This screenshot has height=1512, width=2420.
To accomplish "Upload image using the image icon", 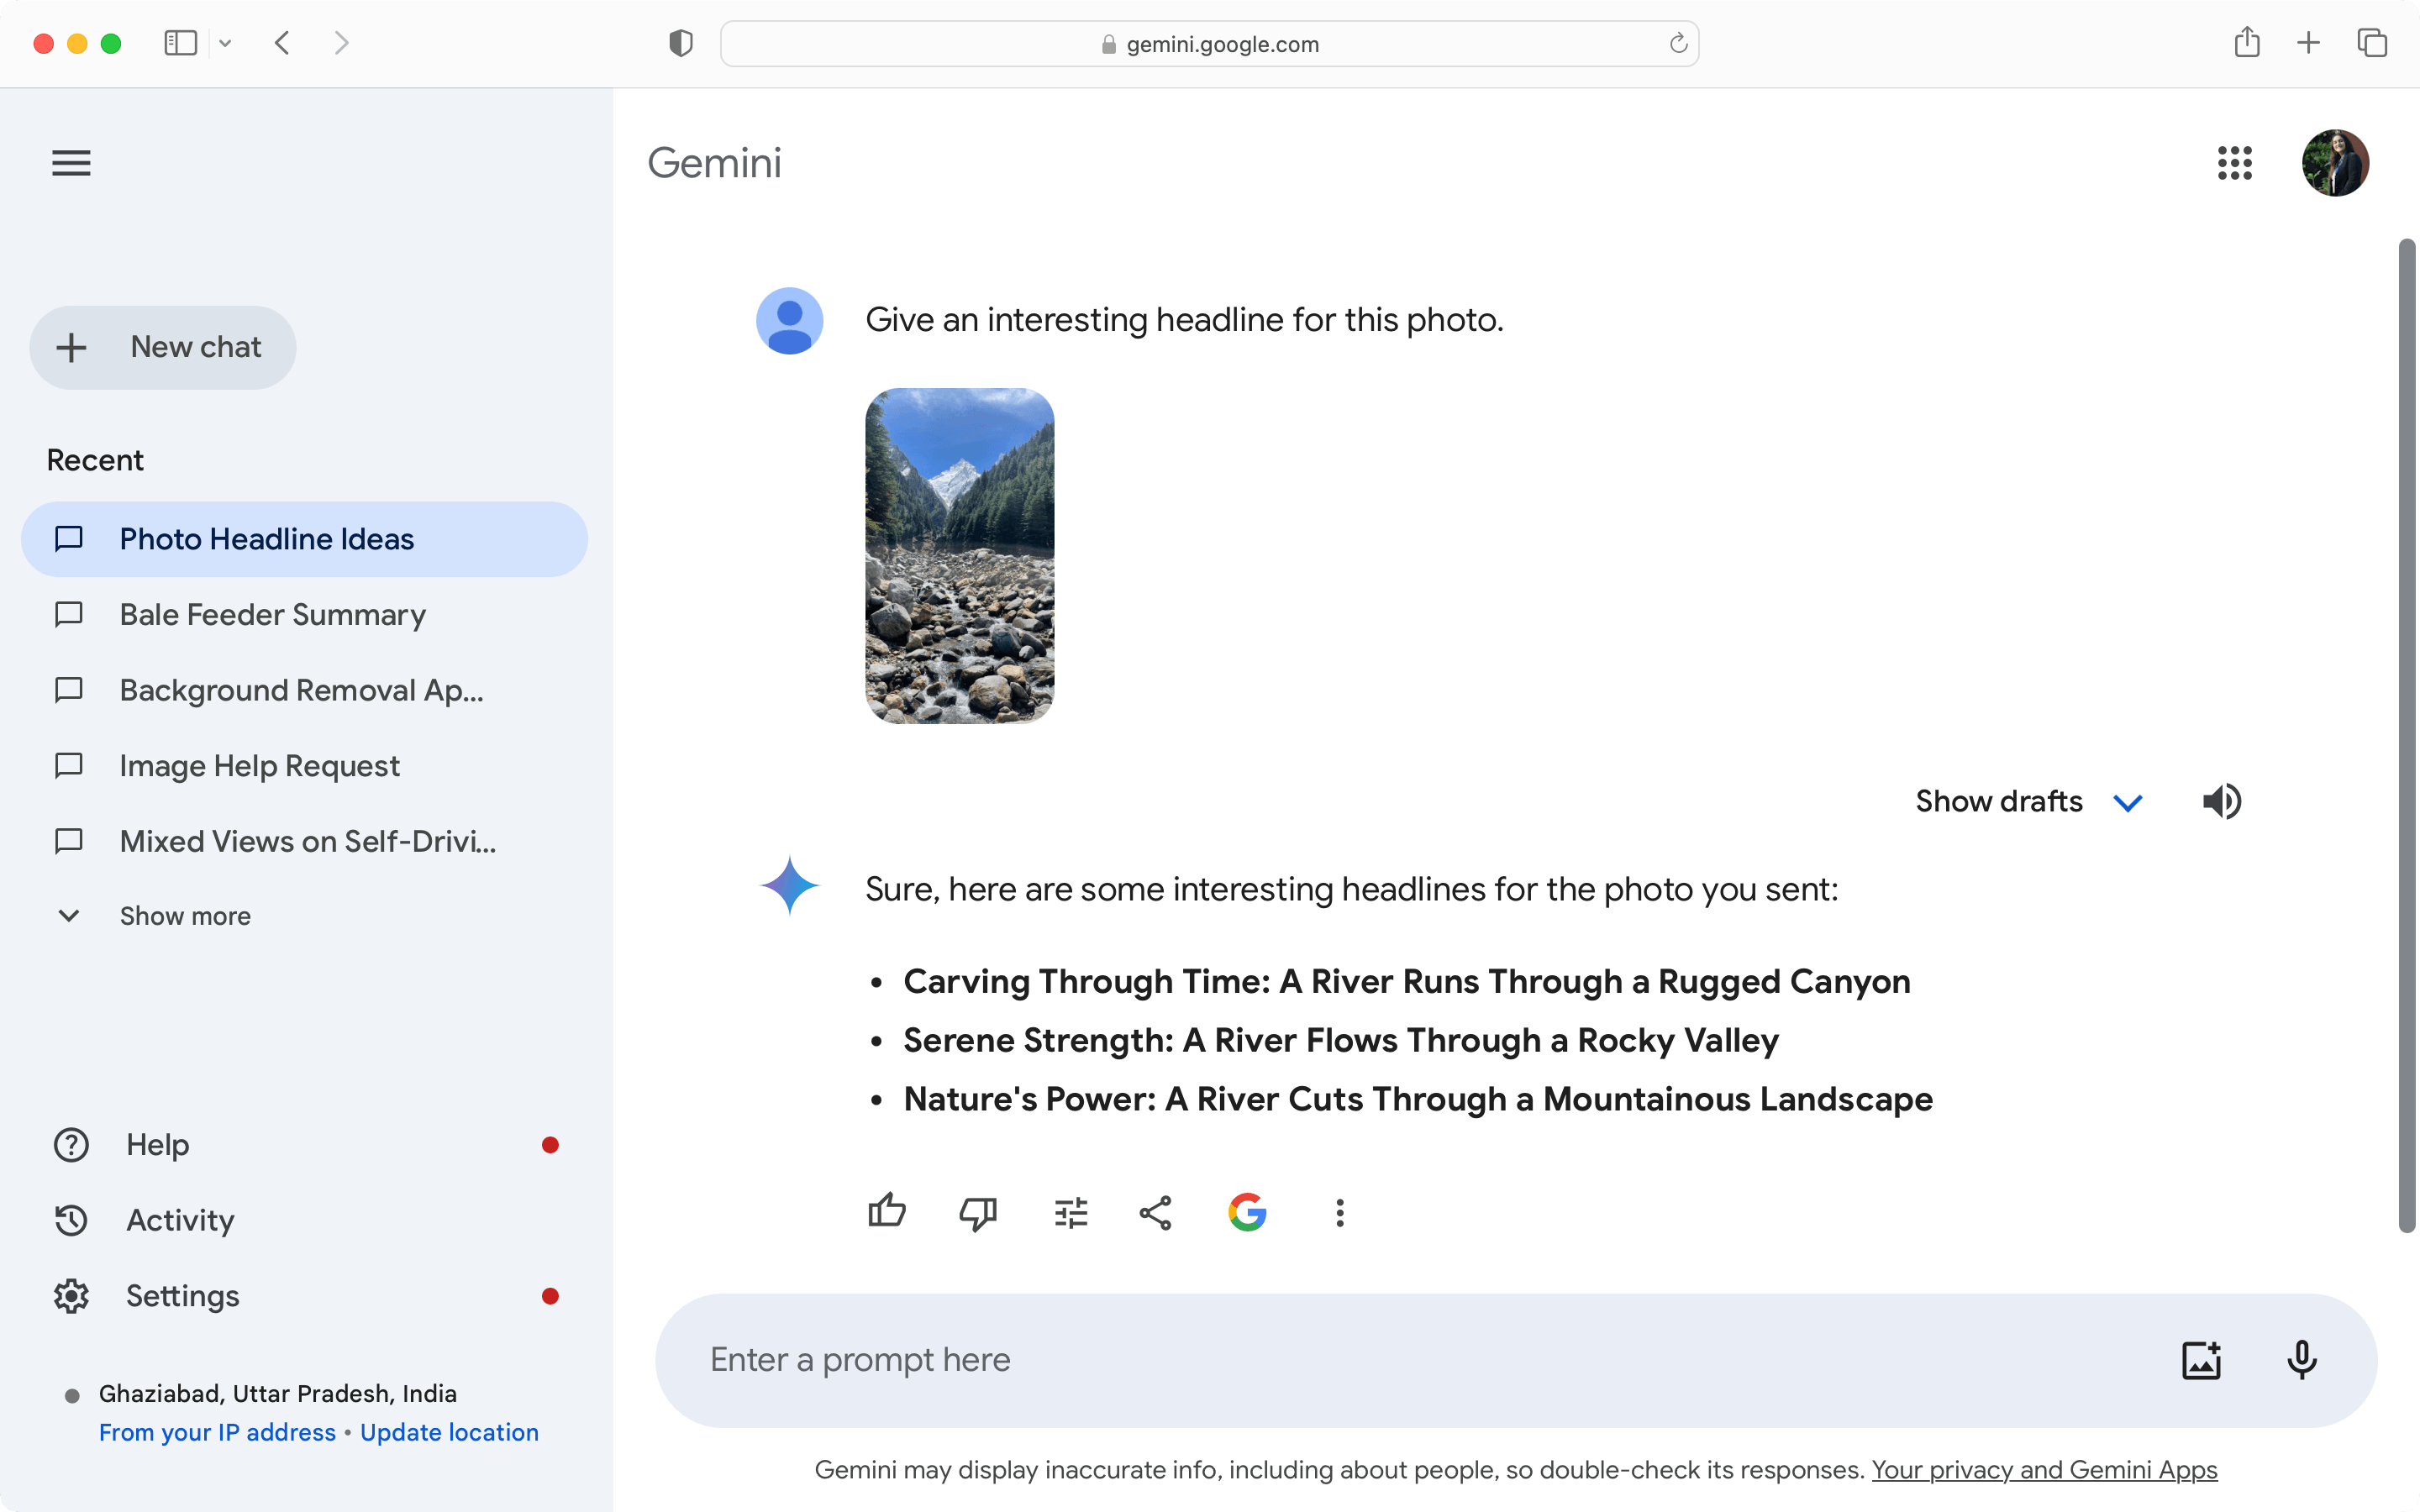I will [x=2201, y=1360].
